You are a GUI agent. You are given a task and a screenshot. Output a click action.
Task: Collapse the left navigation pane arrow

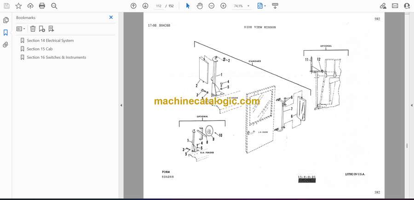click(121, 105)
